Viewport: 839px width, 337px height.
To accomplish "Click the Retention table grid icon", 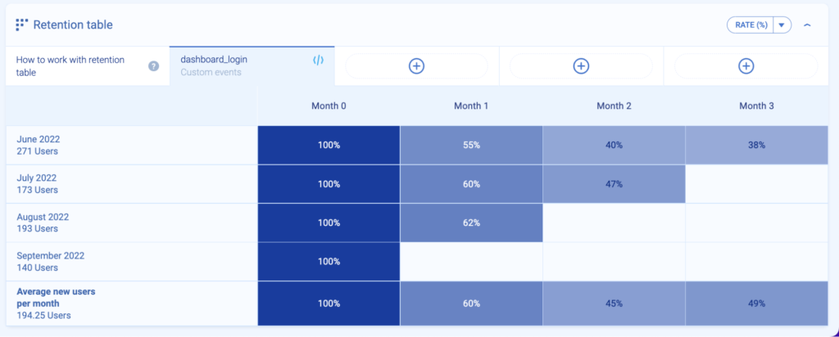I will point(21,25).
